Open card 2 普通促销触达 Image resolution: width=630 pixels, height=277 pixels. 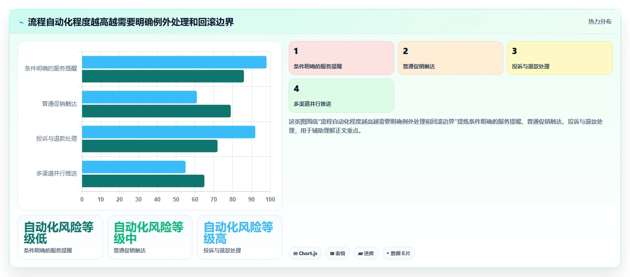[451, 58]
